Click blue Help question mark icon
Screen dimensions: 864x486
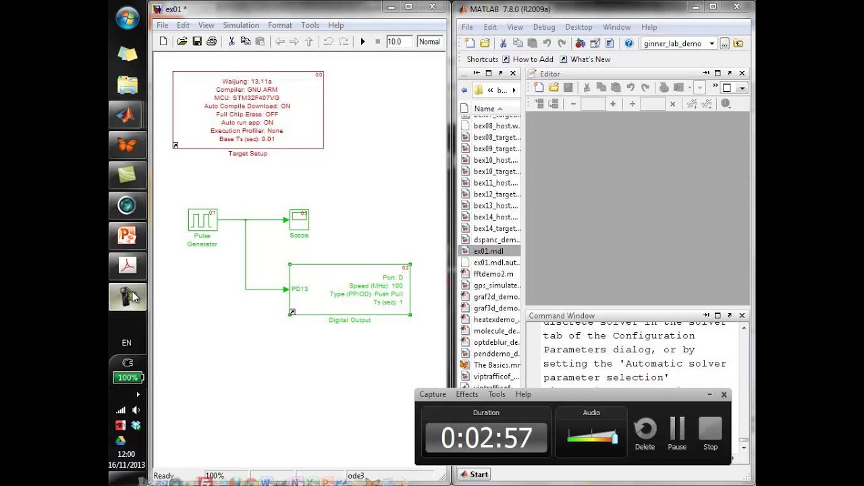pos(628,43)
